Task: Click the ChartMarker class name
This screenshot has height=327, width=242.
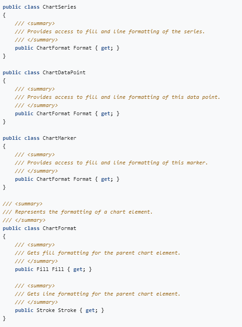Action: (x=59, y=138)
